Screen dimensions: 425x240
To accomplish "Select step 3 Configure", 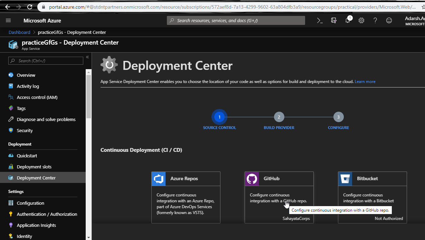I will click(x=338, y=117).
